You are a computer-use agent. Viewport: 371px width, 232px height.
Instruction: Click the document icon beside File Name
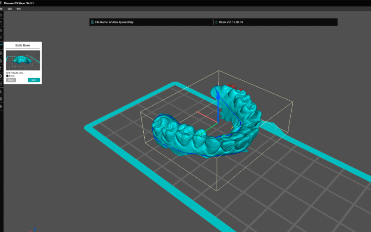coord(92,22)
